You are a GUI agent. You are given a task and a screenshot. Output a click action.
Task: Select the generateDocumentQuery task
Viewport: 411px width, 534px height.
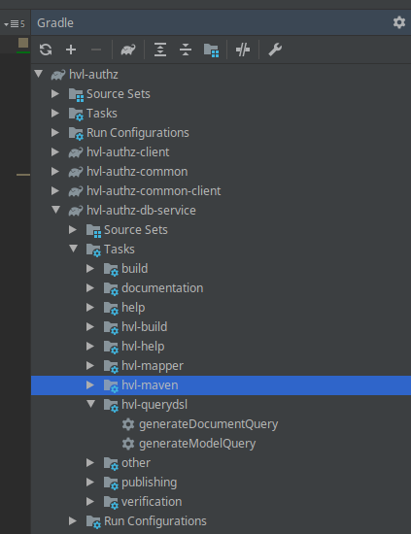pyautogui.click(x=209, y=424)
